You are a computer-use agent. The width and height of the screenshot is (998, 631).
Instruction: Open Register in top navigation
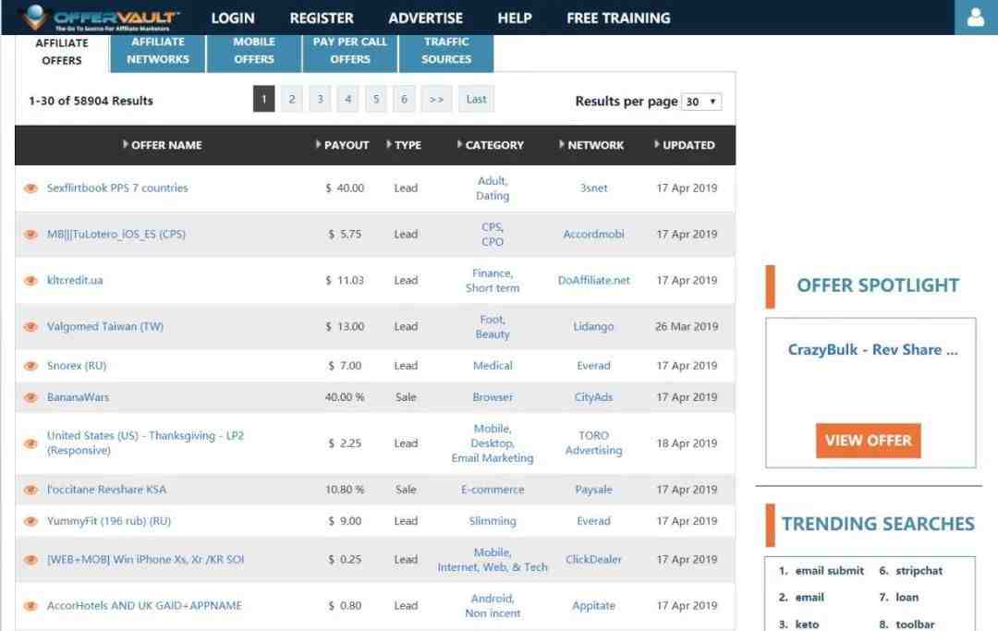click(x=322, y=18)
